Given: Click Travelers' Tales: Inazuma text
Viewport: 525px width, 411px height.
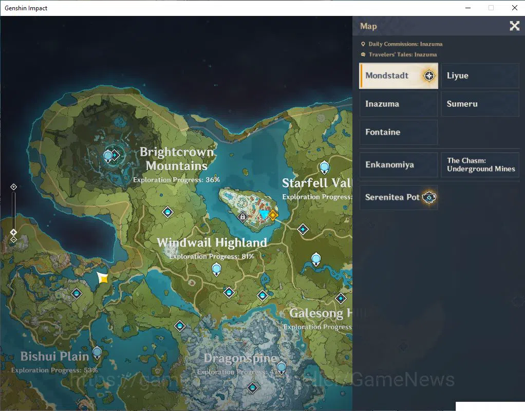Looking at the screenshot, I should click(403, 54).
